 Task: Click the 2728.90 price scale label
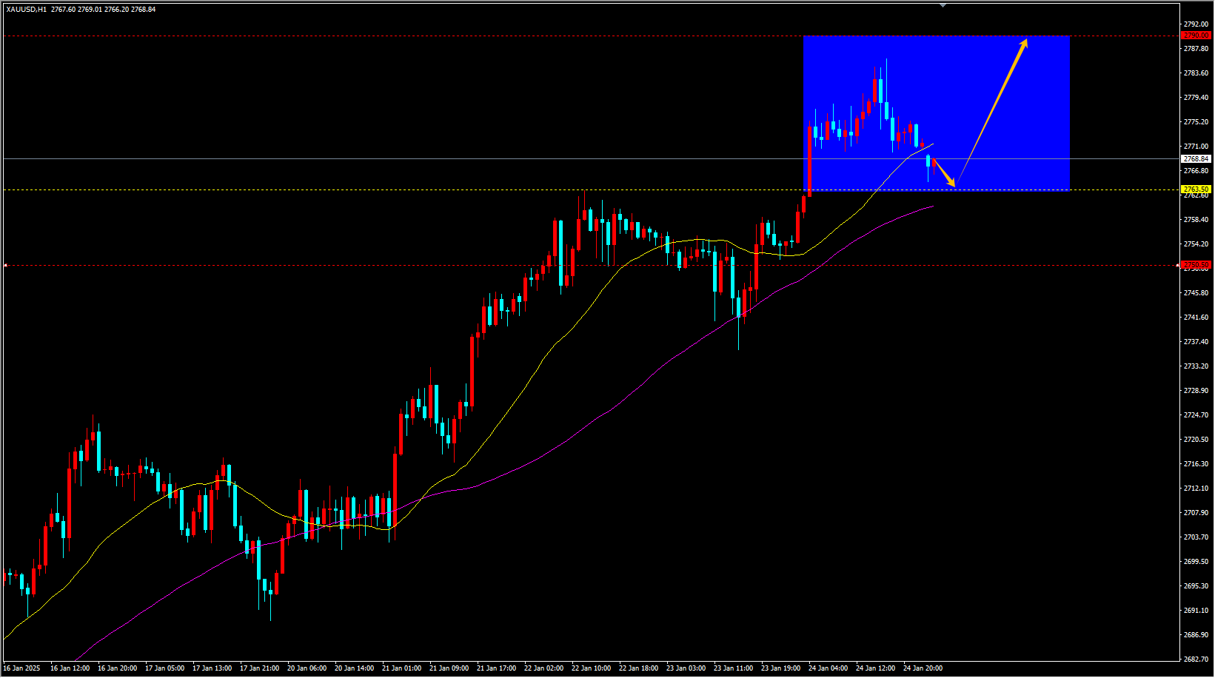click(x=1196, y=391)
